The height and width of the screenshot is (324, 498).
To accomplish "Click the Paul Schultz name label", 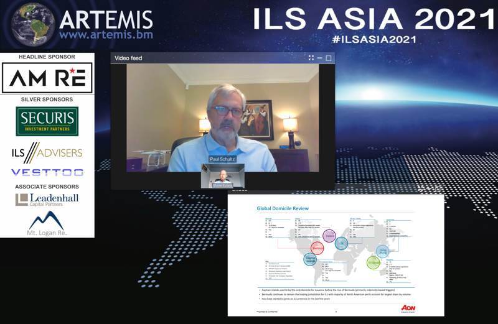I will pos(223,159).
